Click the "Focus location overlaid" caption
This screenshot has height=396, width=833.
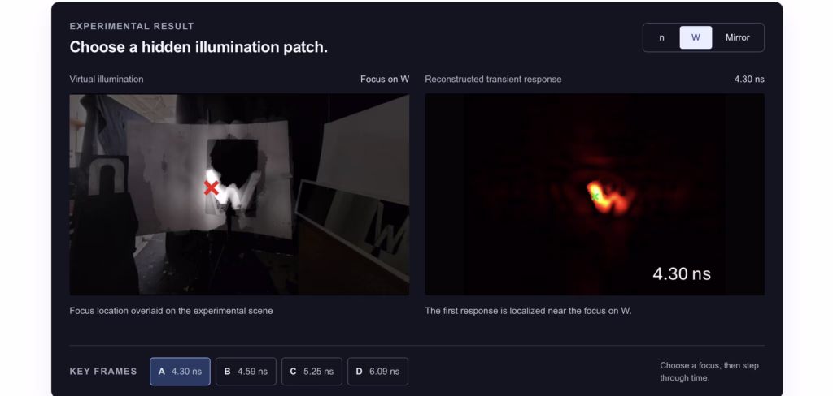[x=171, y=311]
